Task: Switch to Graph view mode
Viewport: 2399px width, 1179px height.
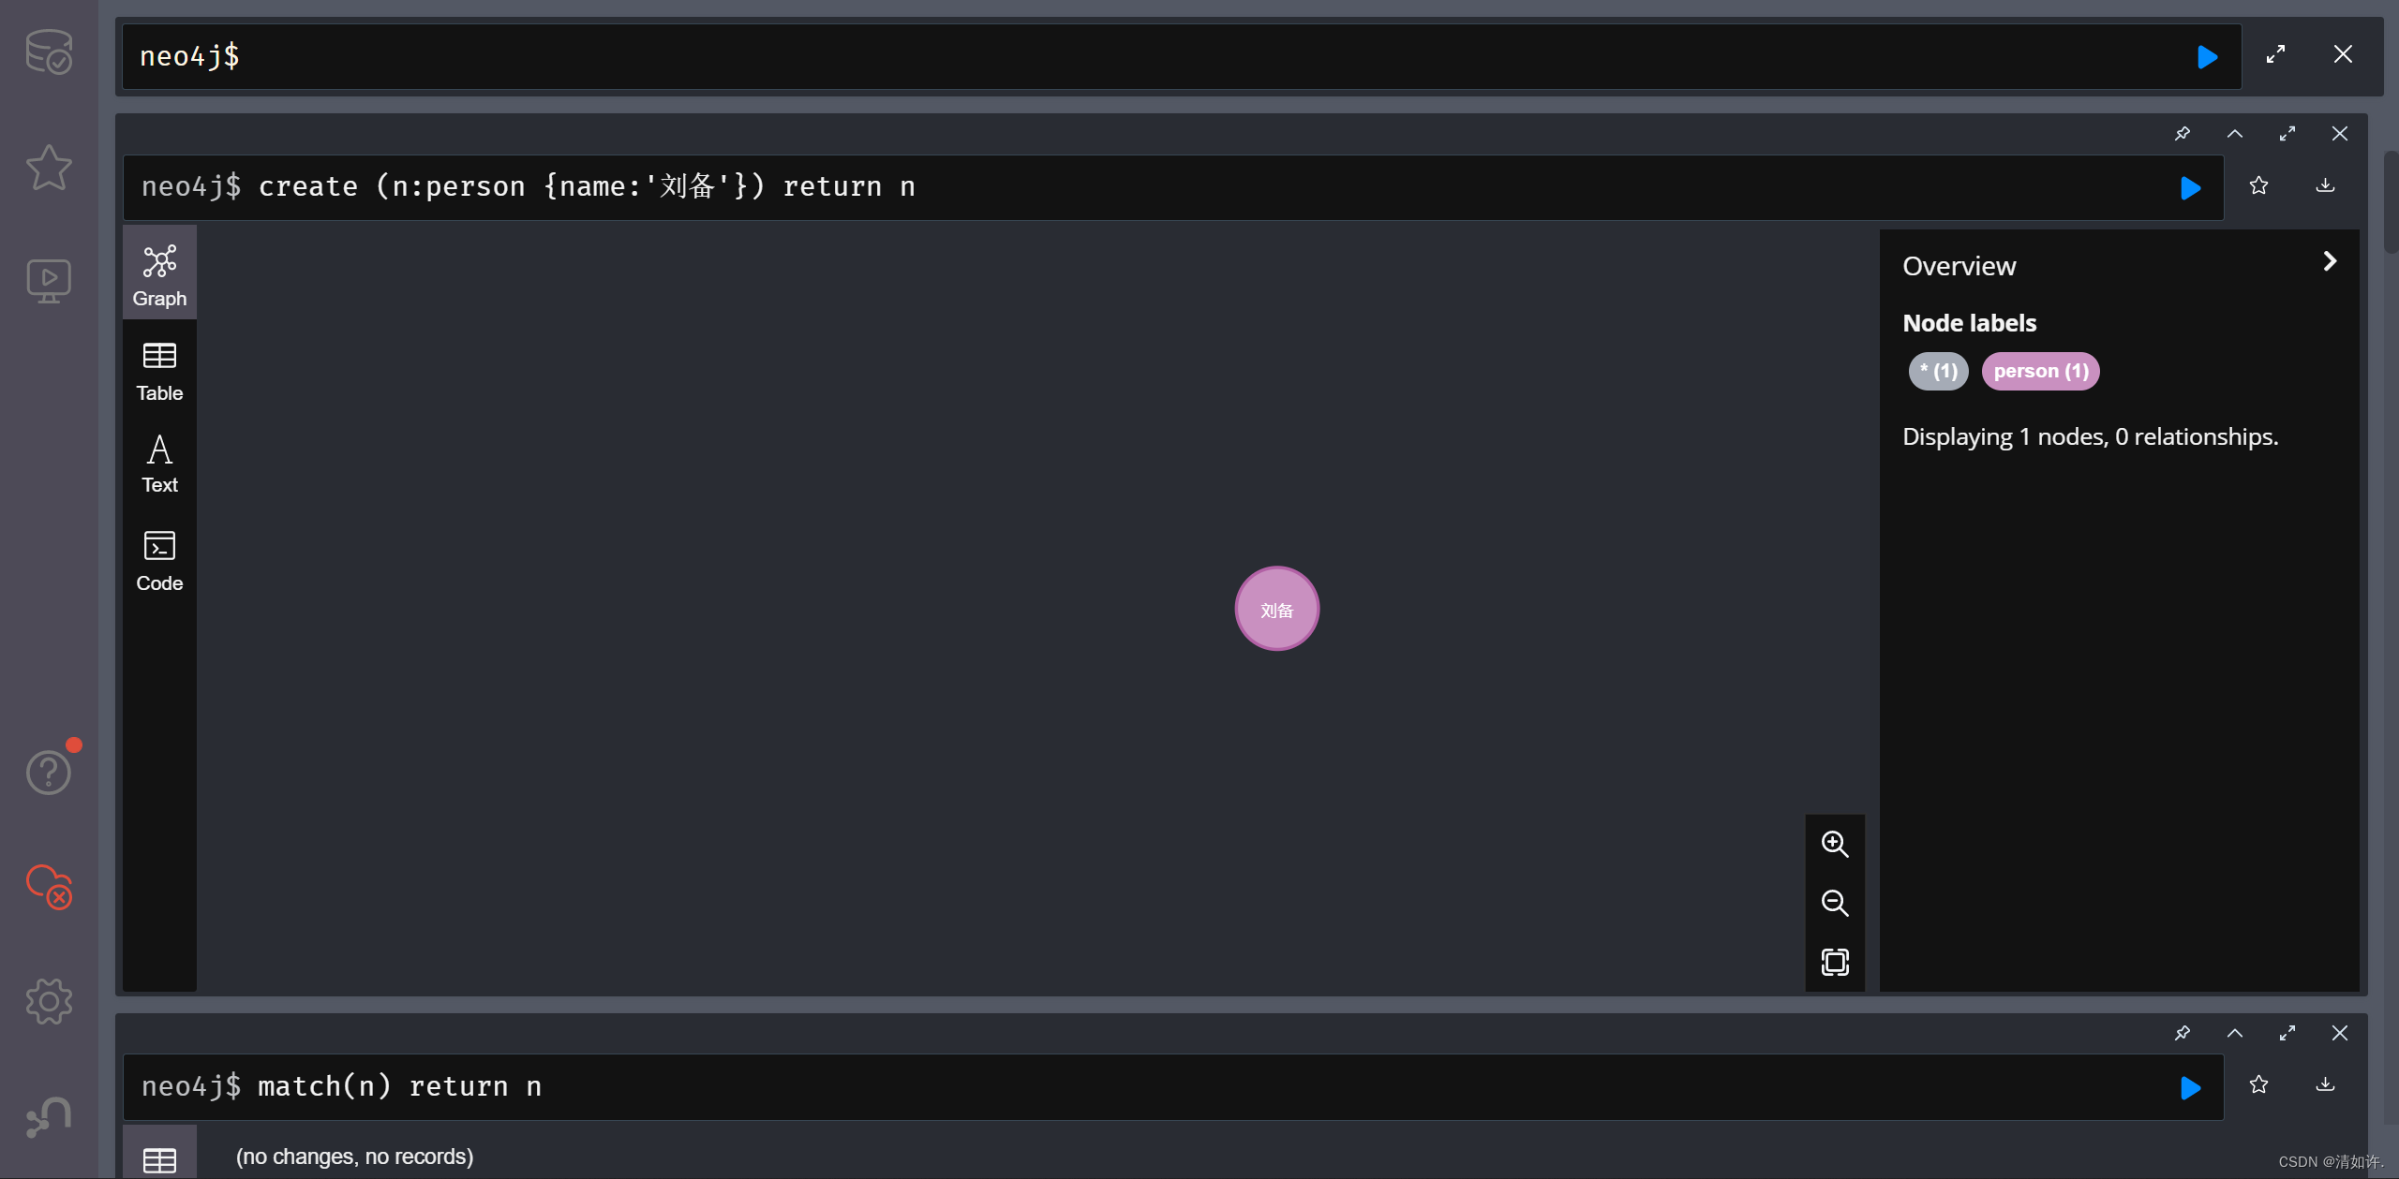Action: point(159,273)
